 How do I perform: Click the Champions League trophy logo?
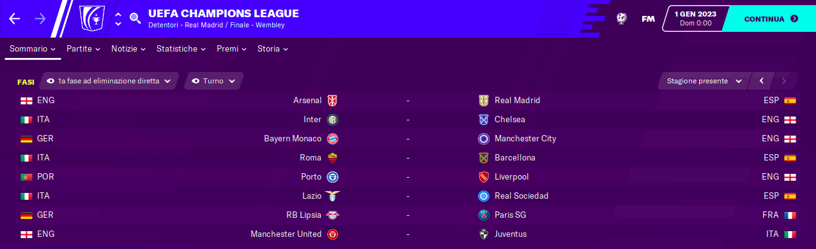click(91, 18)
